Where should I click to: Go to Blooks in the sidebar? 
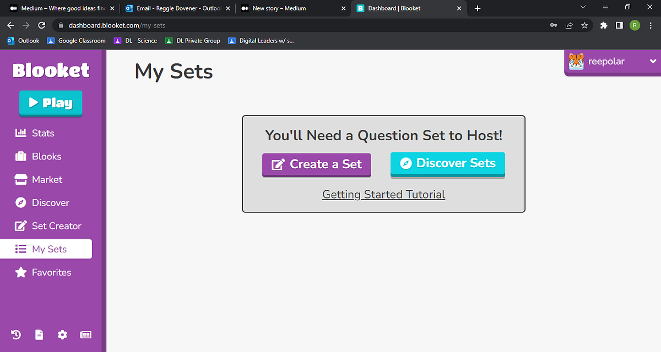click(x=39, y=156)
